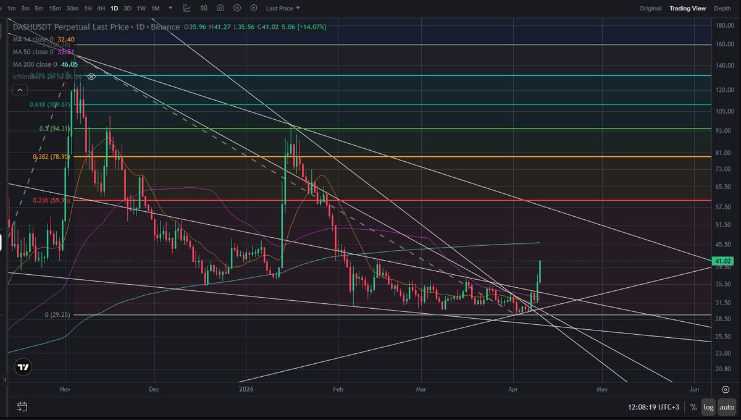This screenshot has width=741, height=420.
Task: Select the active 1D timeframe
Action: [x=114, y=9]
